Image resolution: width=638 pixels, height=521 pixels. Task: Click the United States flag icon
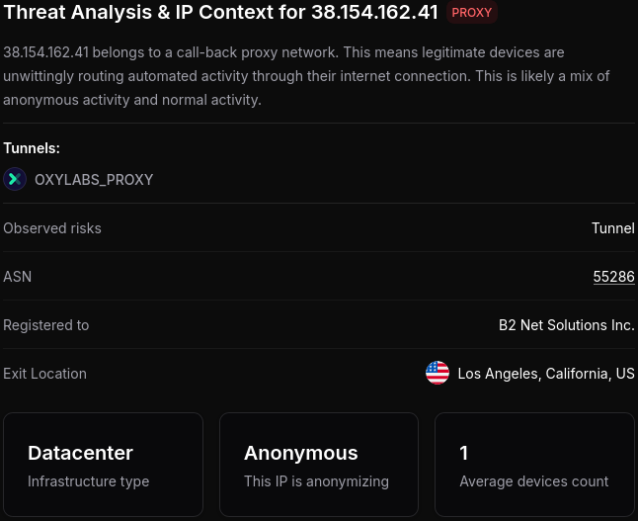(x=437, y=374)
